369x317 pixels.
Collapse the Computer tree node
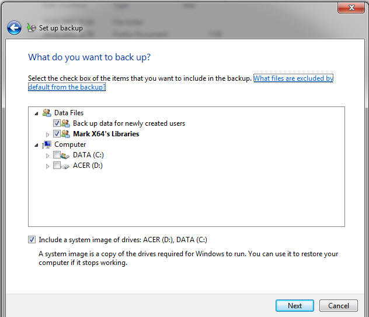point(37,145)
